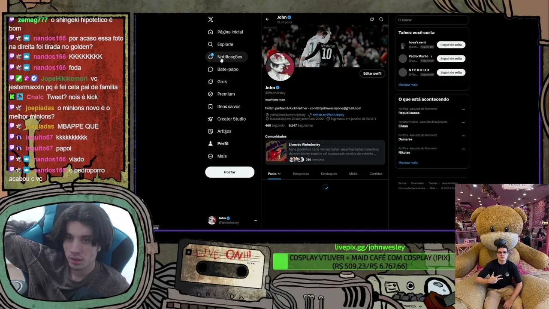The height and width of the screenshot is (309, 549).
Task: Click JopeHikikomori username in stream chat
Action: 64,79
